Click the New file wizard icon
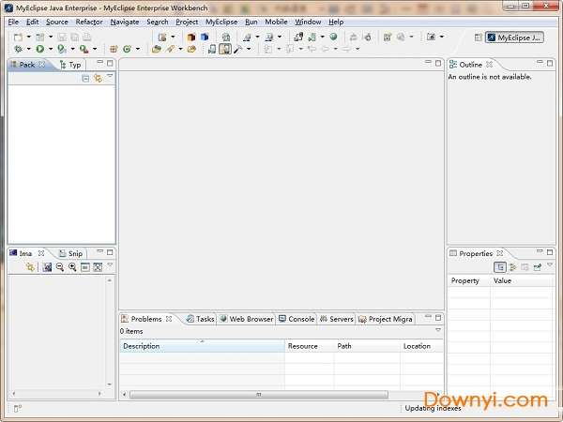The width and height of the screenshot is (563, 422). pos(18,37)
